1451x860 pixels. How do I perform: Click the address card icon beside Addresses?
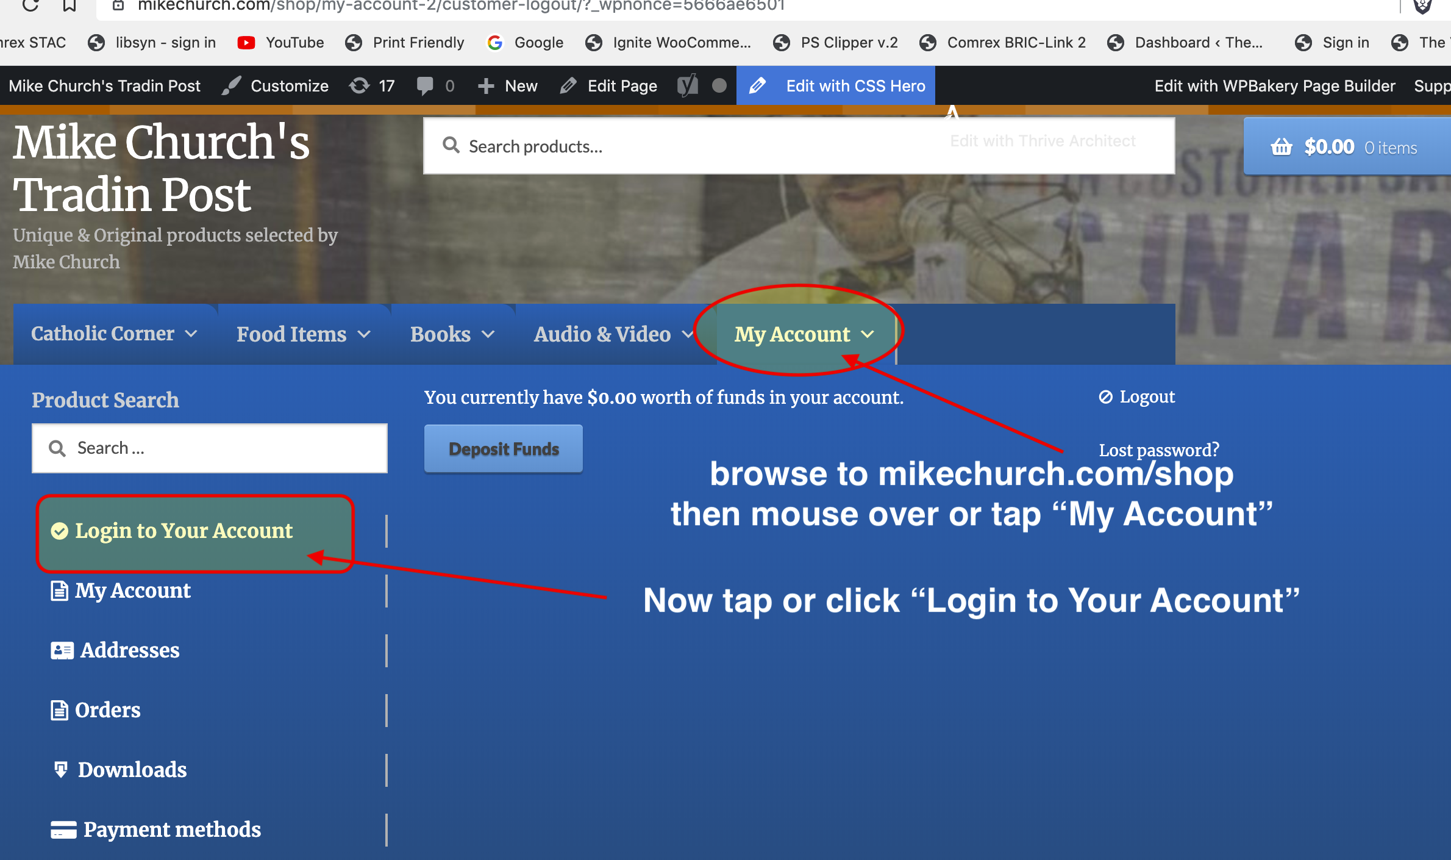pos(62,650)
